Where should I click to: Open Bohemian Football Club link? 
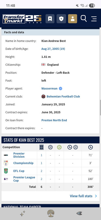63,97
